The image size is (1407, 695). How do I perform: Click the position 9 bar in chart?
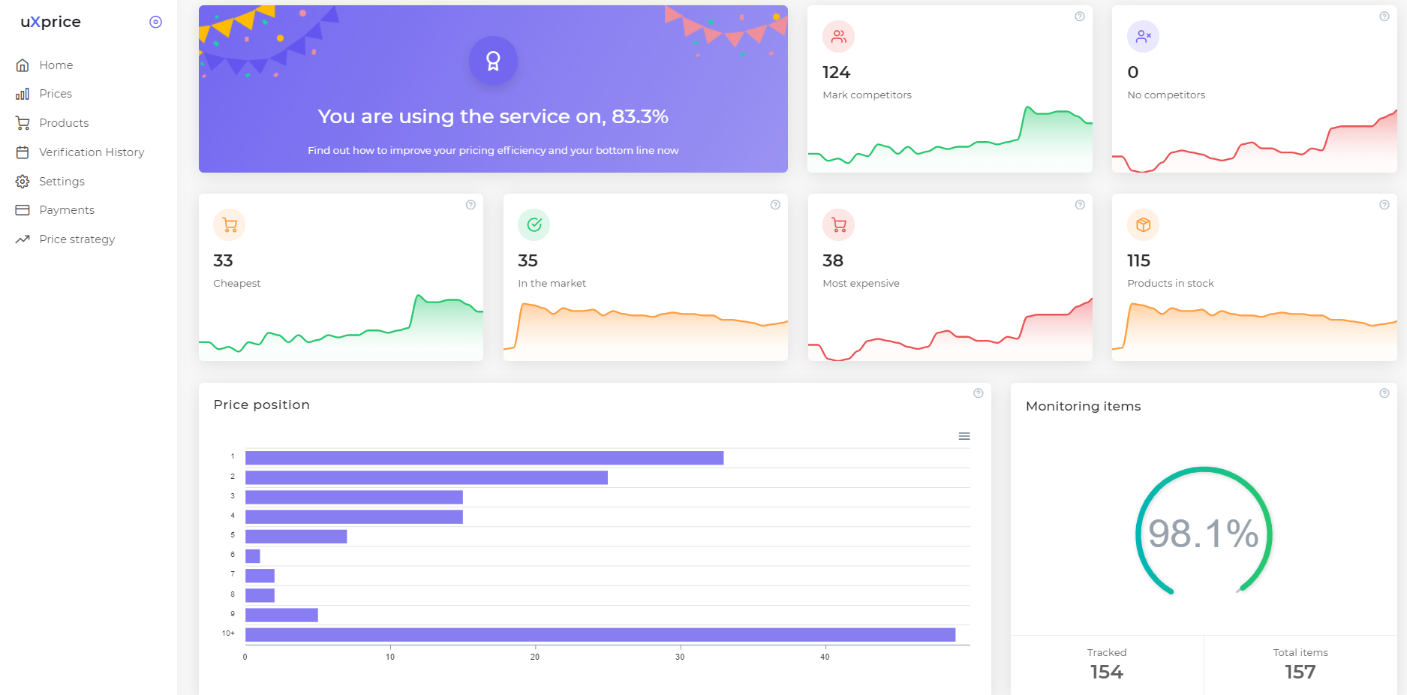[x=281, y=615]
